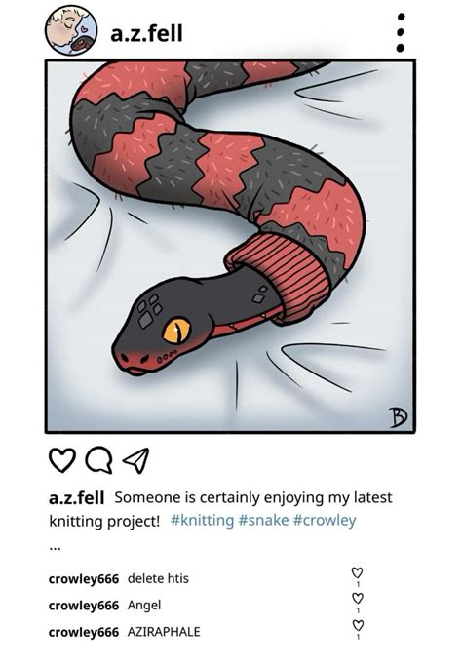
Task: Open comments via speech bubble icon
Action: coord(99,460)
